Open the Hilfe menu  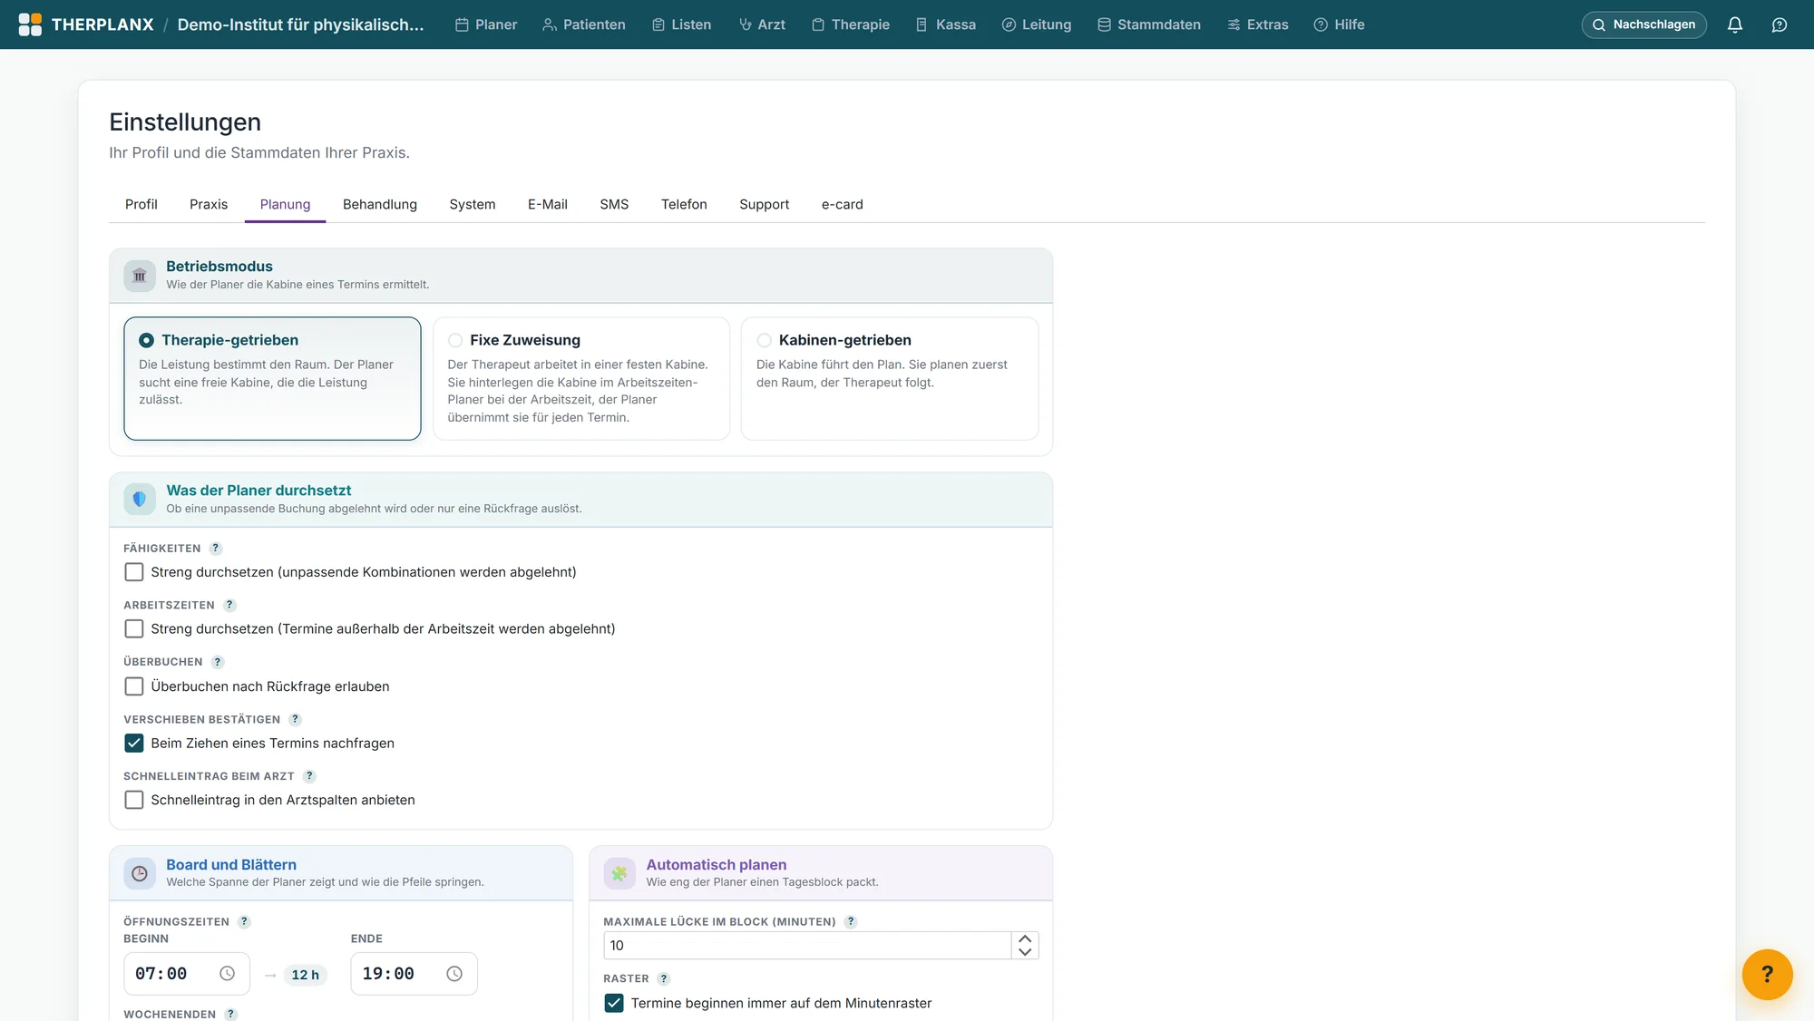(x=1339, y=24)
